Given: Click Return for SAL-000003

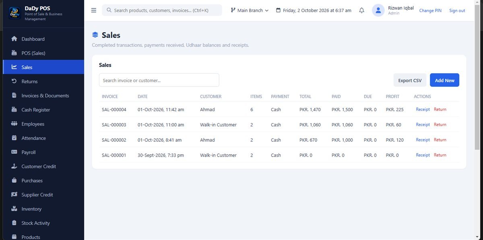Looking at the screenshot, I should pos(440,124).
